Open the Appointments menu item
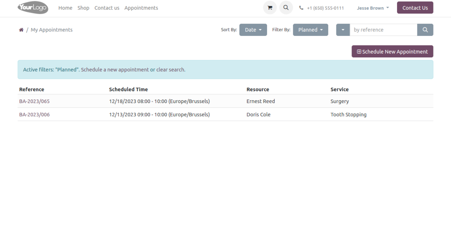The width and height of the screenshot is (451, 236). click(141, 8)
